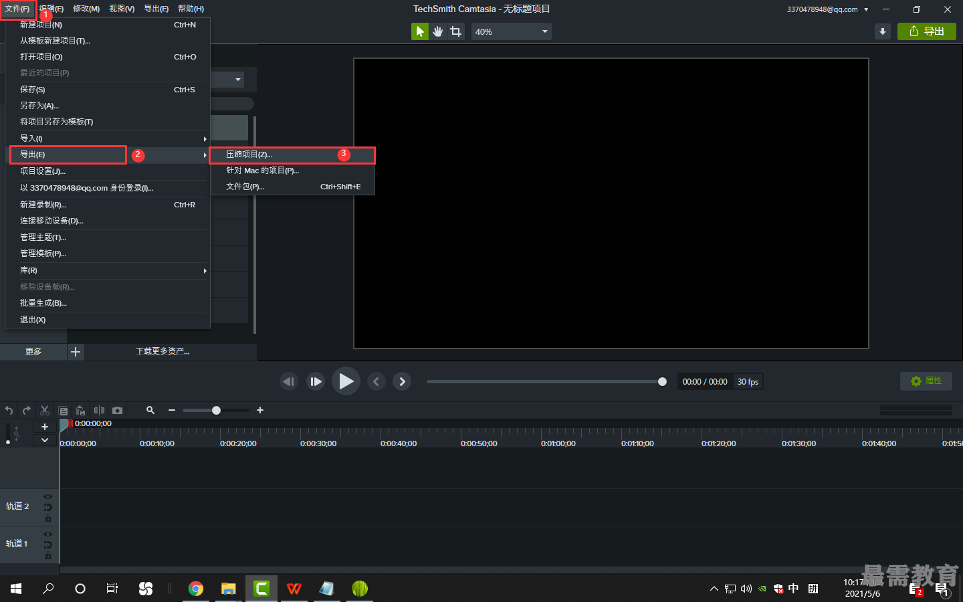Click the copy icon in timeline toolbar
This screenshot has width=963, height=602.
click(63, 410)
